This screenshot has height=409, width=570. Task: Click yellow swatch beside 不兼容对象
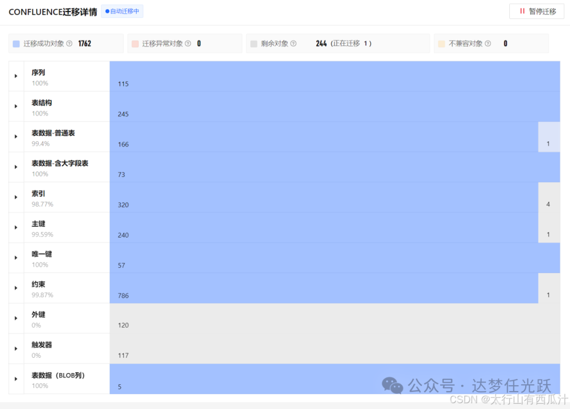442,44
